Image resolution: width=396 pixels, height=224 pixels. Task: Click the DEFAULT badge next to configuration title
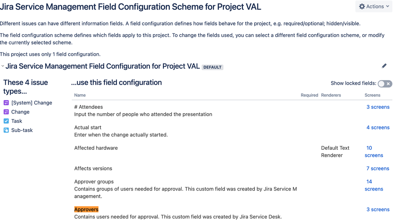click(212, 67)
